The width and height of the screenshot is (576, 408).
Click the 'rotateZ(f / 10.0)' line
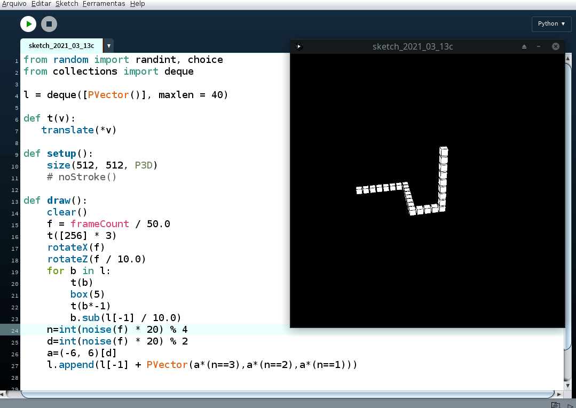point(97,259)
